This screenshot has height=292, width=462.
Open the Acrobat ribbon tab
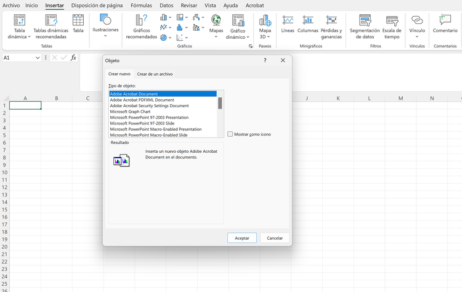point(255,6)
